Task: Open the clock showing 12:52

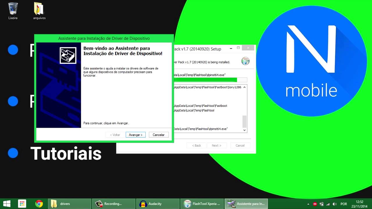Action: tap(360, 204)
